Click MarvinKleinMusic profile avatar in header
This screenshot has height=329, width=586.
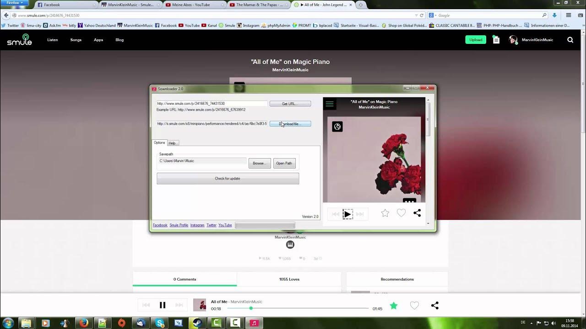(513, 40)
